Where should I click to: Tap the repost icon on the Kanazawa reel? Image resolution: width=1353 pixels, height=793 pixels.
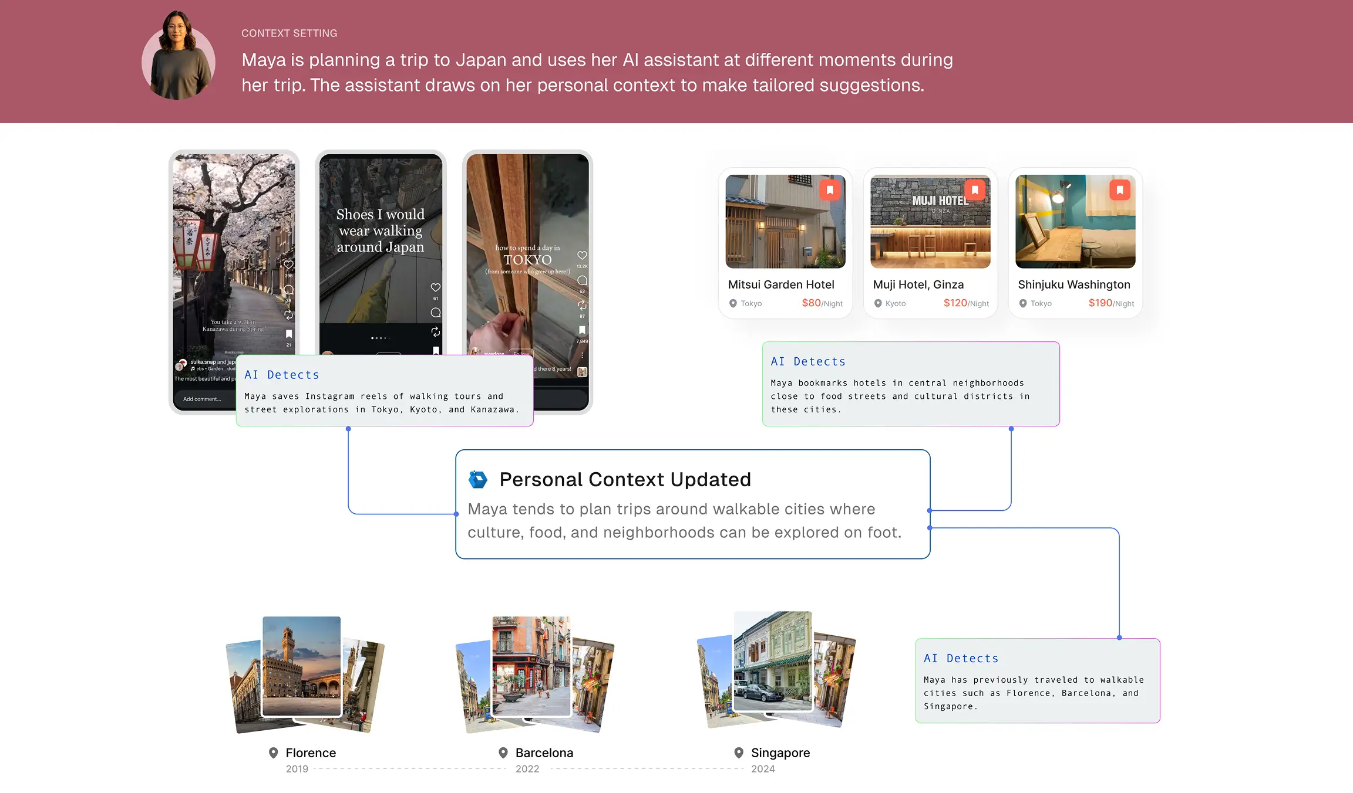[x=288, y=315]
